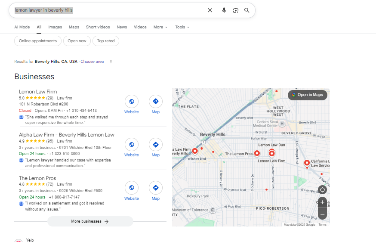Switch to the Images tab
376x242 pixels.
point(55,27)
